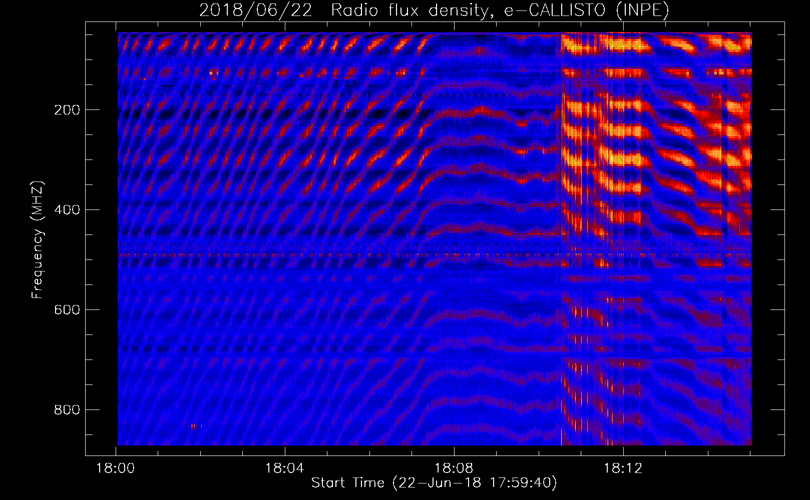Click the 'Frequency (MHZ)' axis label
Screen dimensions: 810x500
pos(38,240)
